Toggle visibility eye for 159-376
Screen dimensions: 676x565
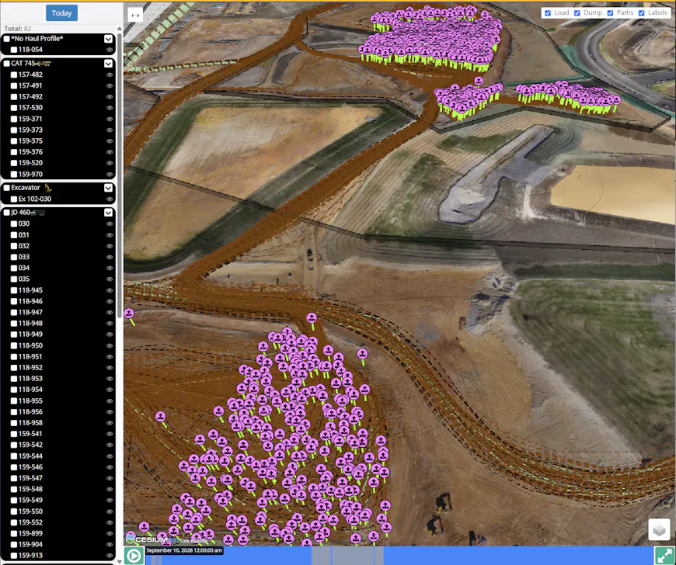[x=110, y=152]
